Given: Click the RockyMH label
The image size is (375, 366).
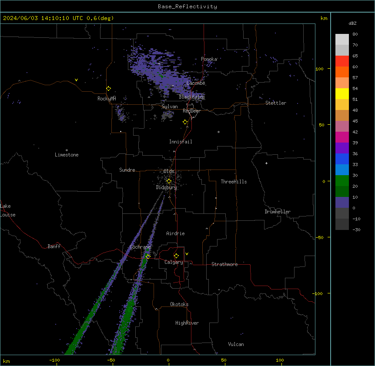Looking at the screenshot, I should click(107, 99).
